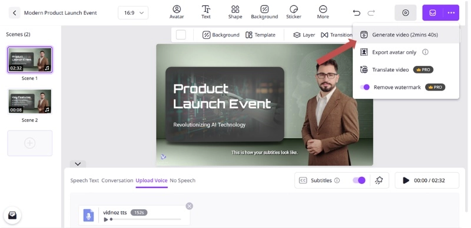The image size is (471, 228).
Task: Click the 152s duration badge
Action: 139,212
